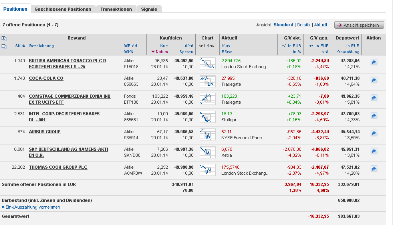The width and height of the screenshot is (393, 225).
Task: Open AIRBUS GROUP position name link
Action: click(45, 132)
